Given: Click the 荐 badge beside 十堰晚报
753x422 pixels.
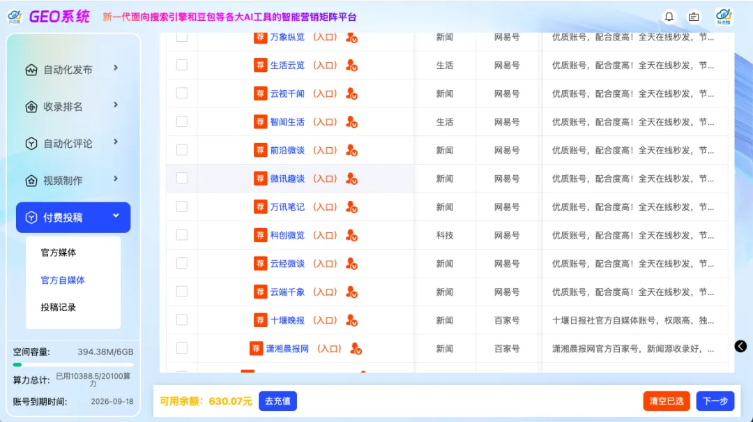Looking at the screenshot, I should [260, 320].
